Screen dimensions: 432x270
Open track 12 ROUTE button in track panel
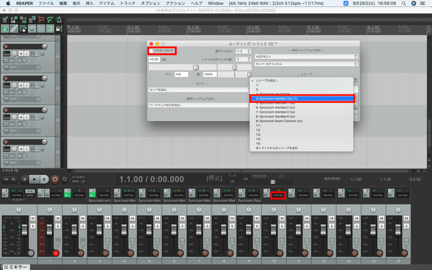point(6,53)
